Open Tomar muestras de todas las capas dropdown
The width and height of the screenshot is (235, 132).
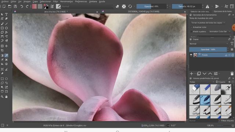coord(208,23)
